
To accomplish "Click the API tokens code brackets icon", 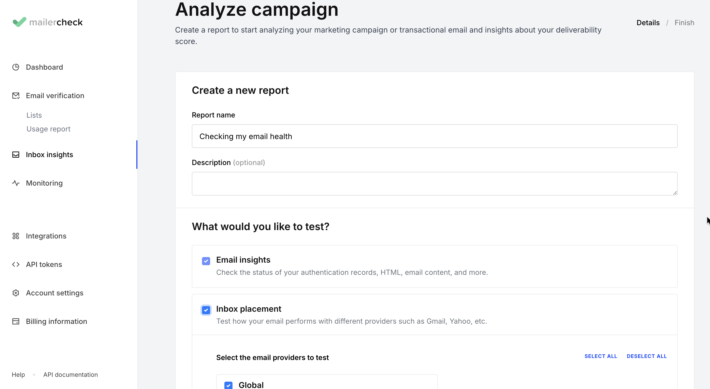I will (16, 264).
